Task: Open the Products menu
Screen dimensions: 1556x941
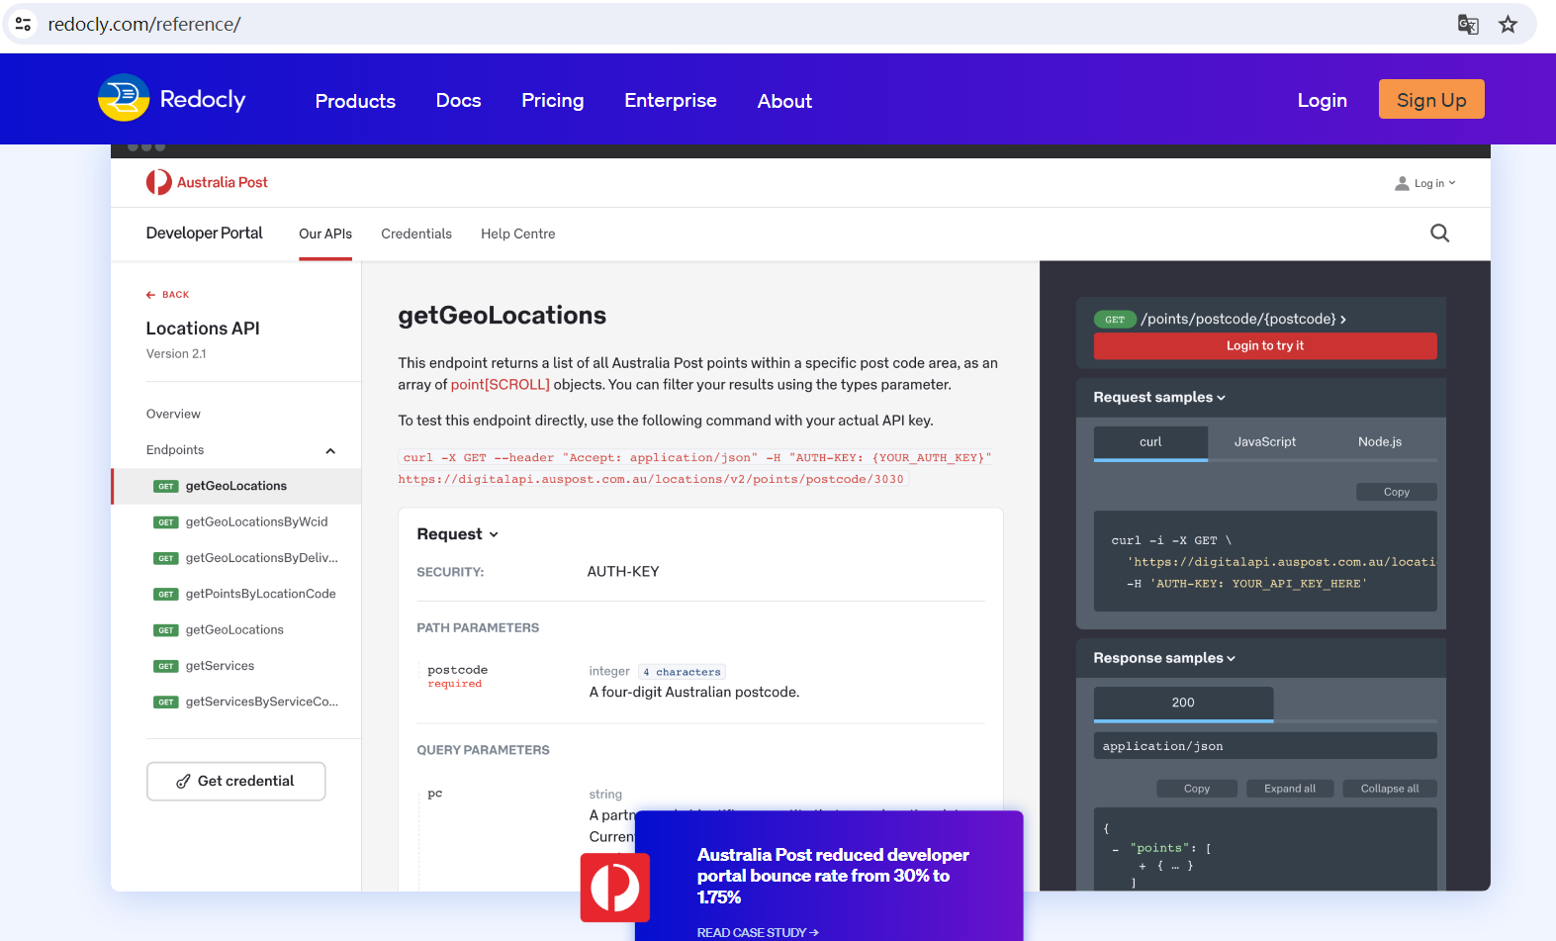Action: pyautogui.click(x=355, y=101)
